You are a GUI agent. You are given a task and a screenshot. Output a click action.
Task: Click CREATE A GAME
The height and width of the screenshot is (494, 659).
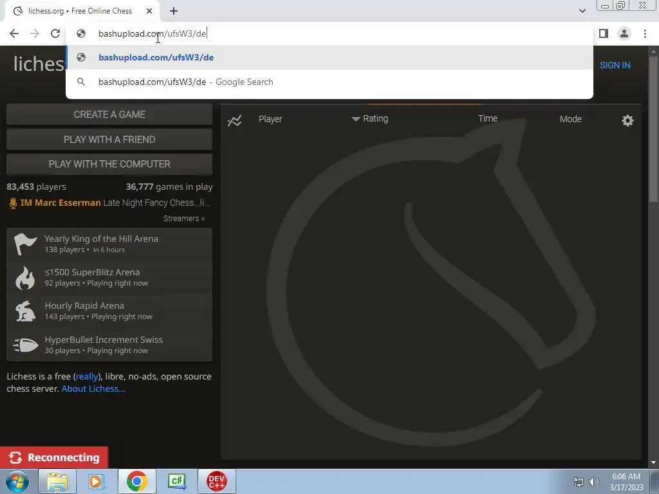tap(109, 114)
